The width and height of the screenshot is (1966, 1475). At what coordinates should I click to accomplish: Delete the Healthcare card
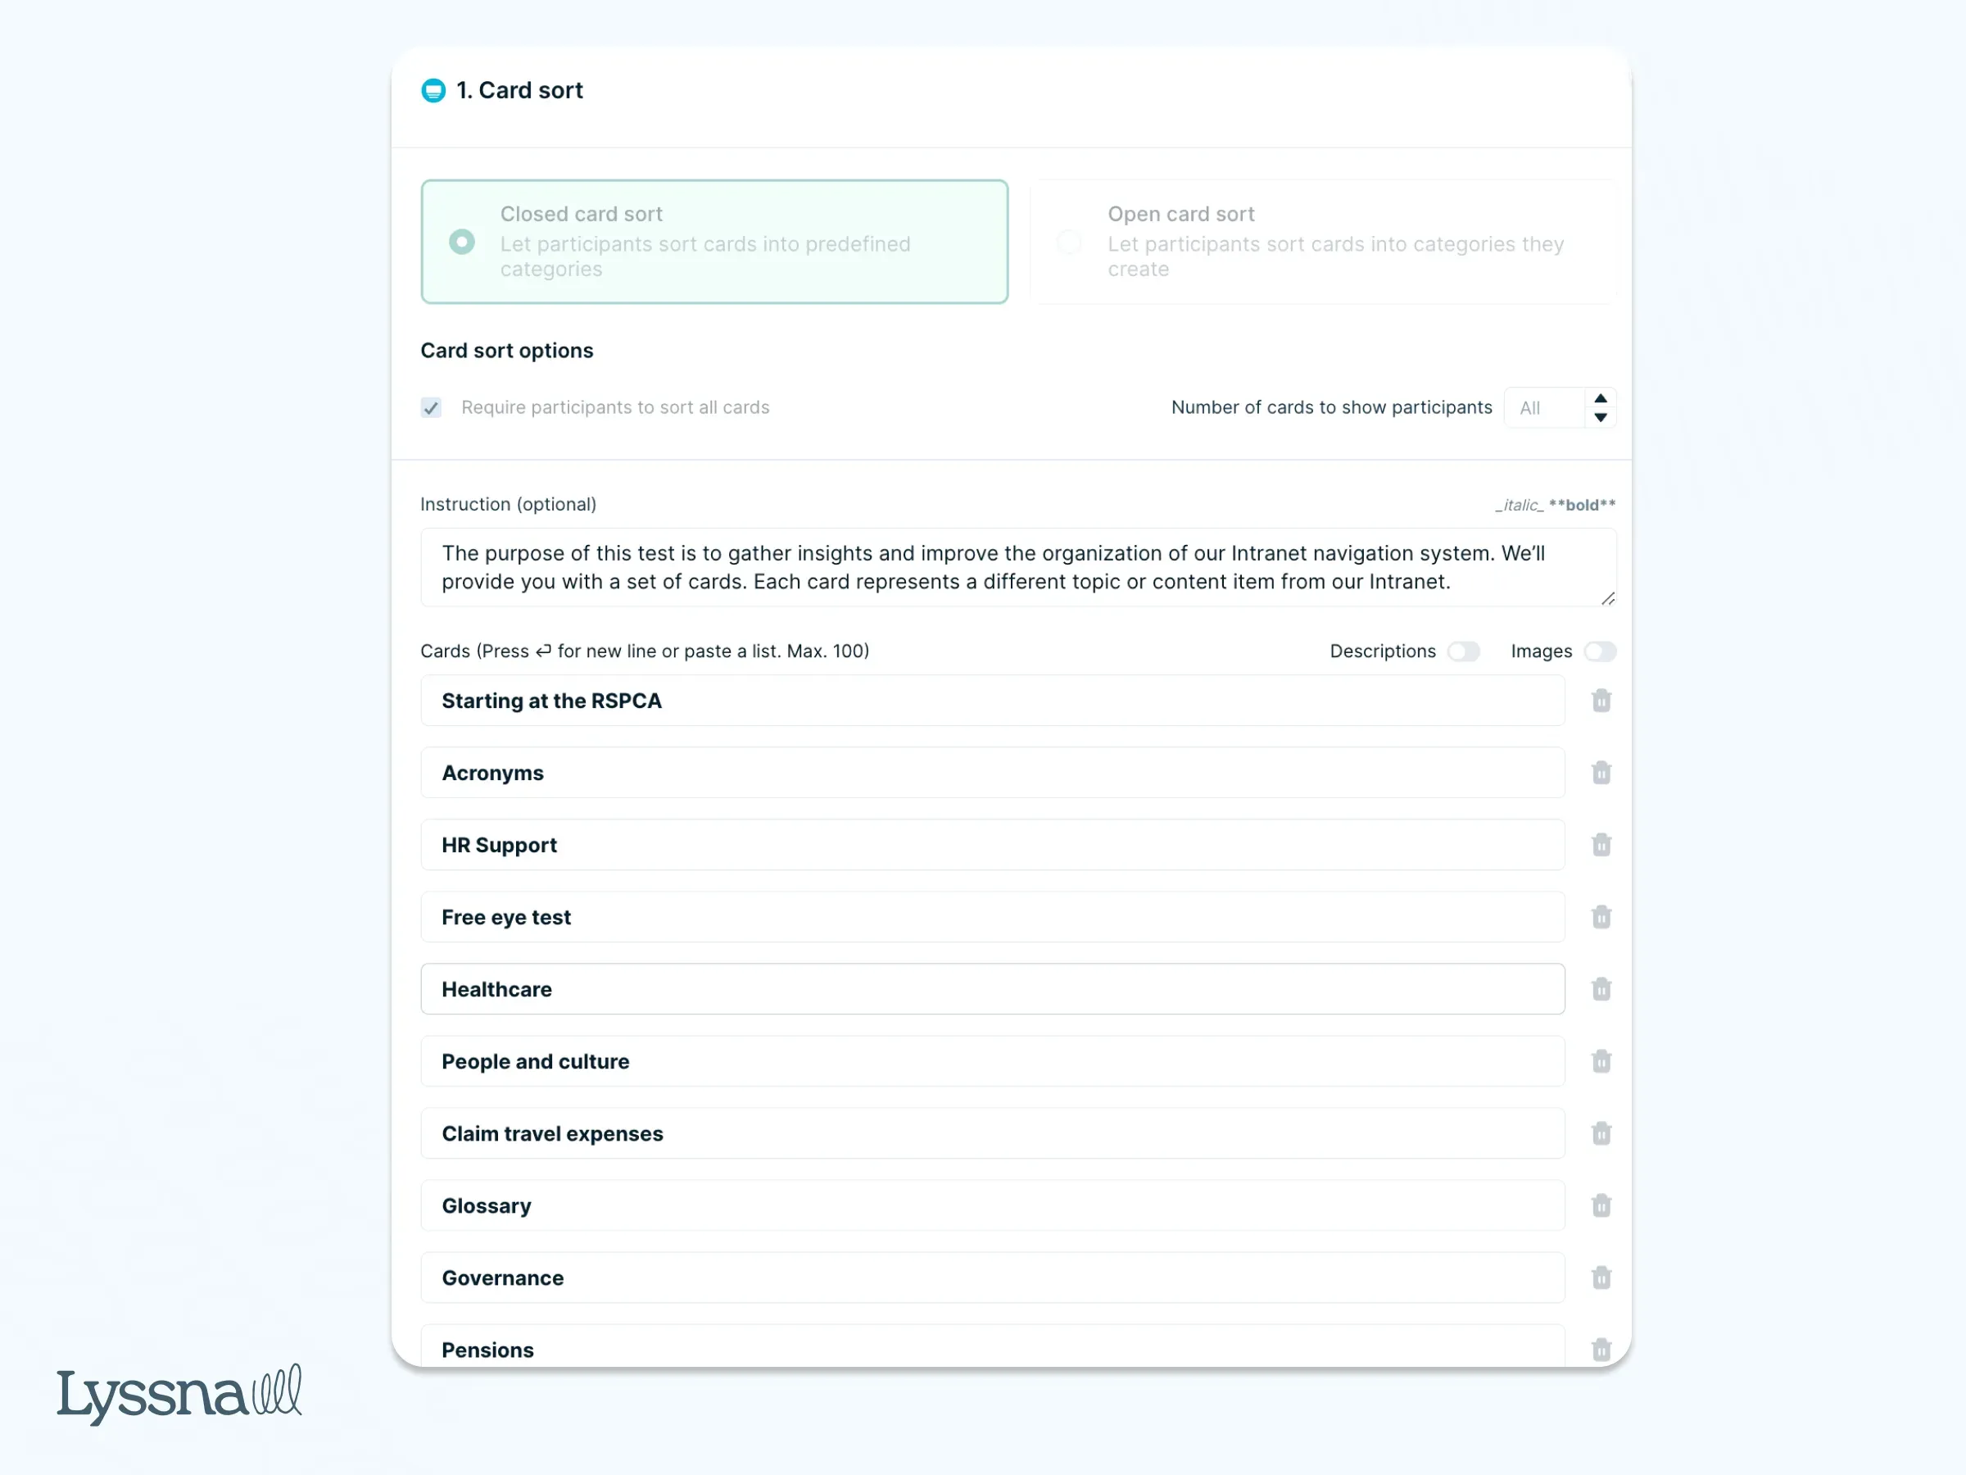pos(1601,989)
